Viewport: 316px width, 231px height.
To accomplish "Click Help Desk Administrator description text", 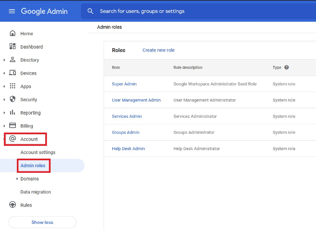I will (197, 149).
